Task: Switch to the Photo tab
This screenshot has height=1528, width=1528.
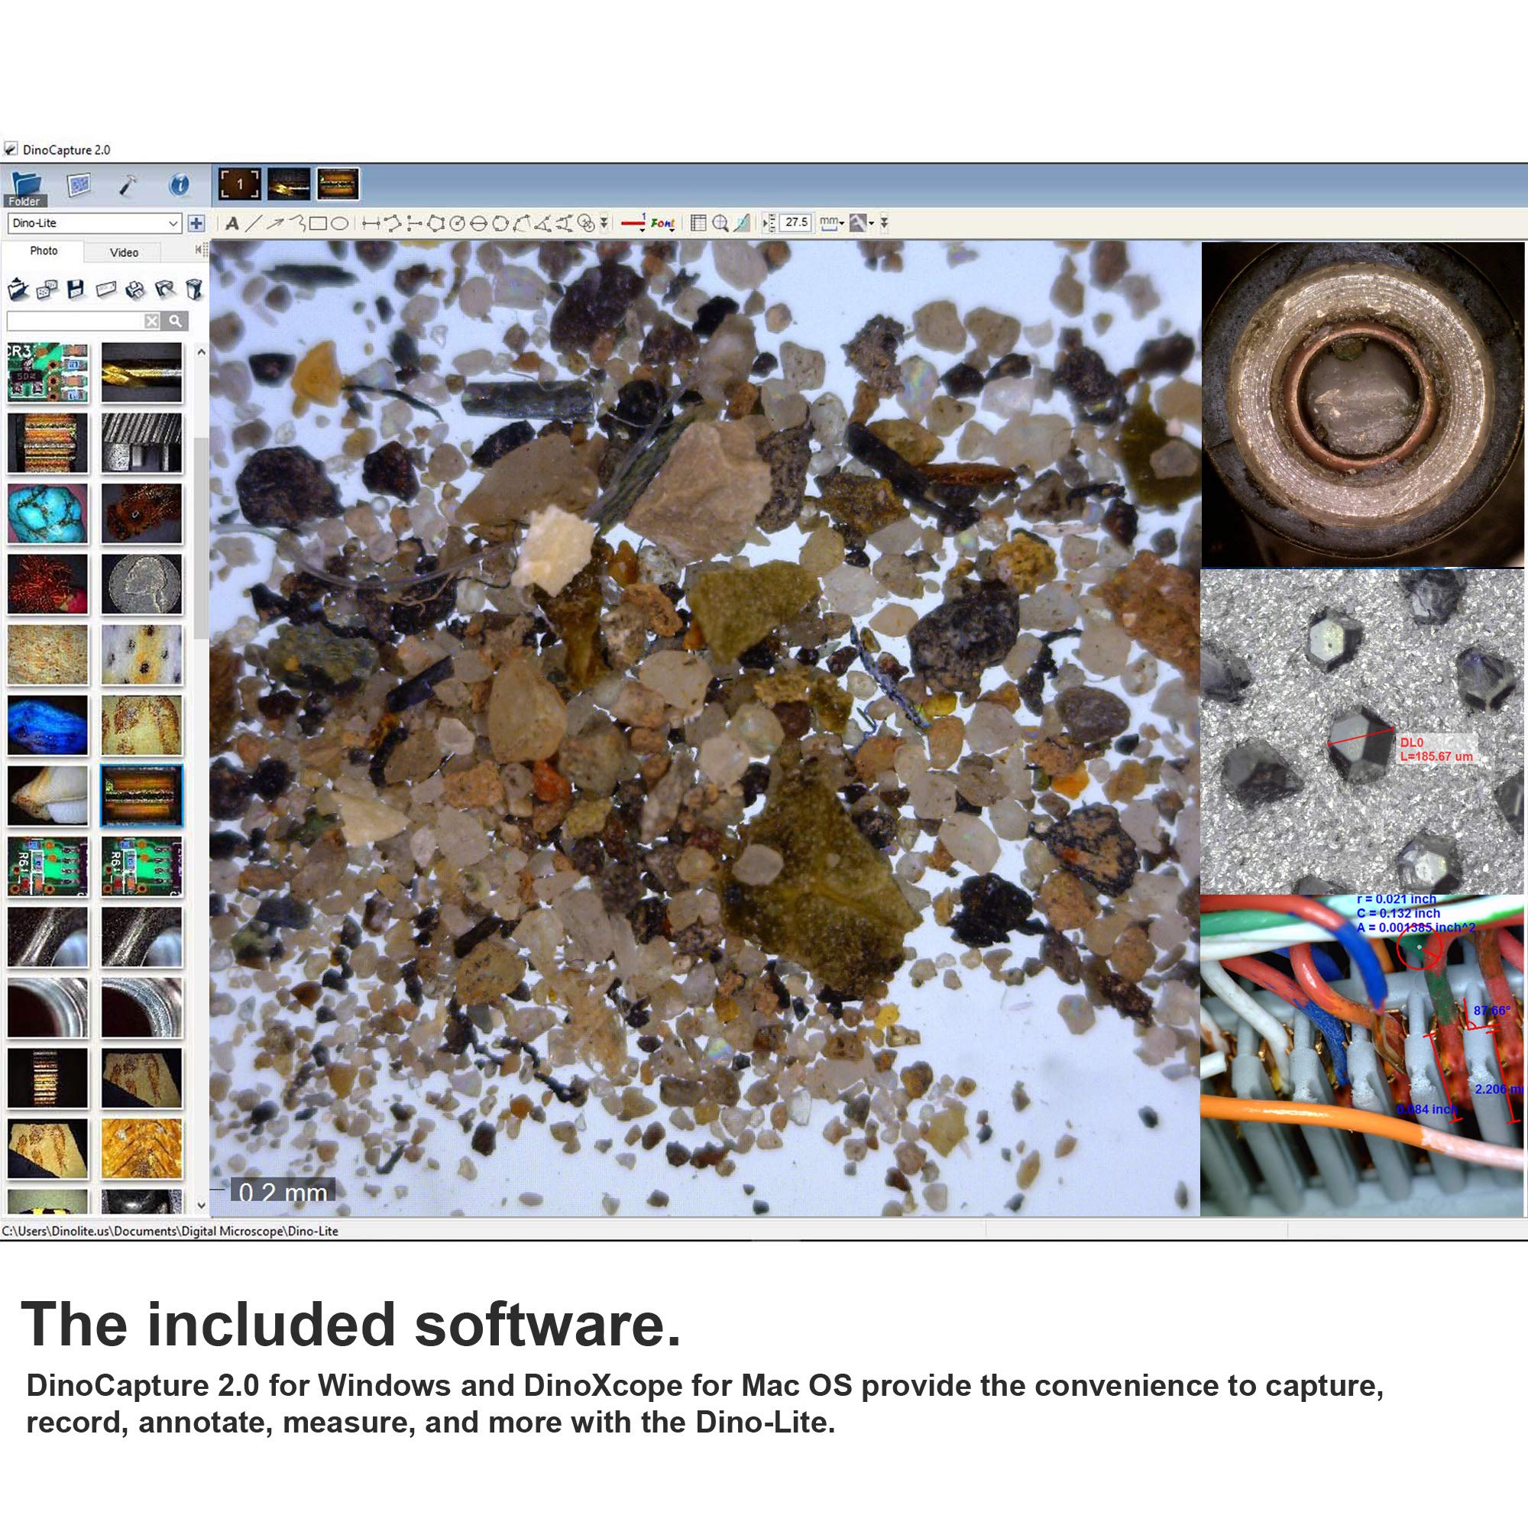Action: [x=44, y=251]
